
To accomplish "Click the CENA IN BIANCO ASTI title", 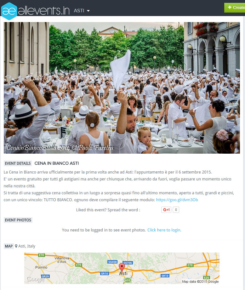I will tap(57, 163).
